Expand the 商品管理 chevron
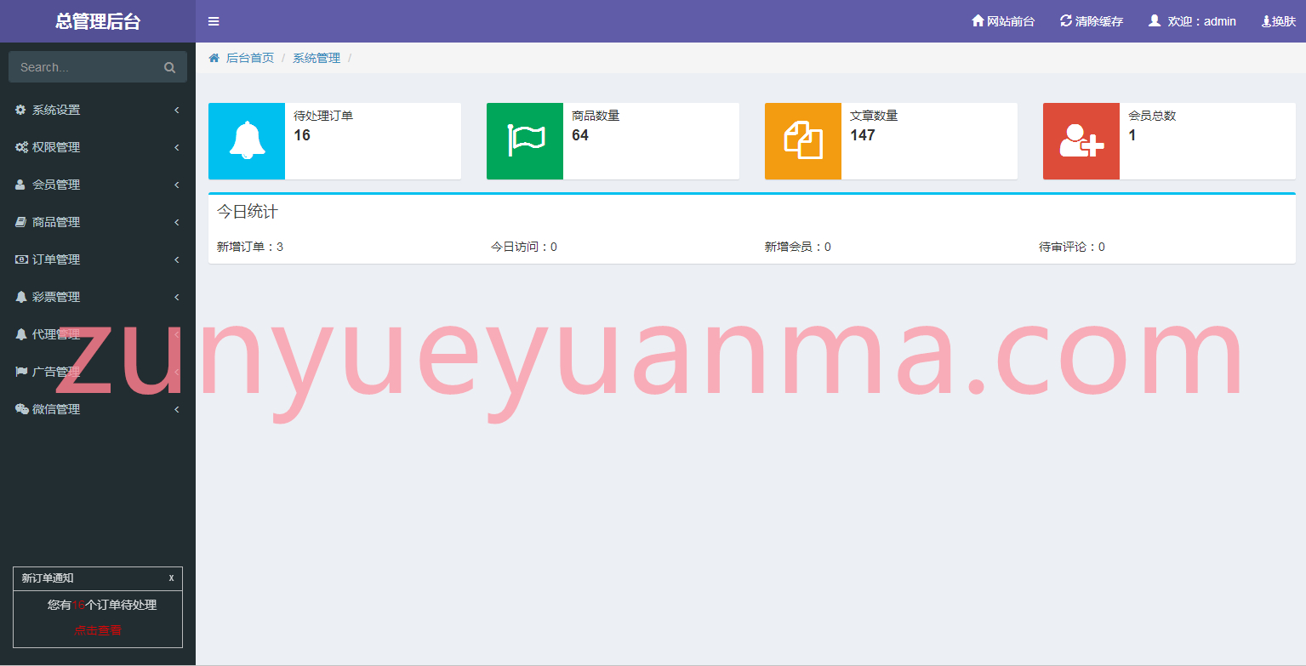This screenshot has height=666, width=1306. tap(176, 222)
